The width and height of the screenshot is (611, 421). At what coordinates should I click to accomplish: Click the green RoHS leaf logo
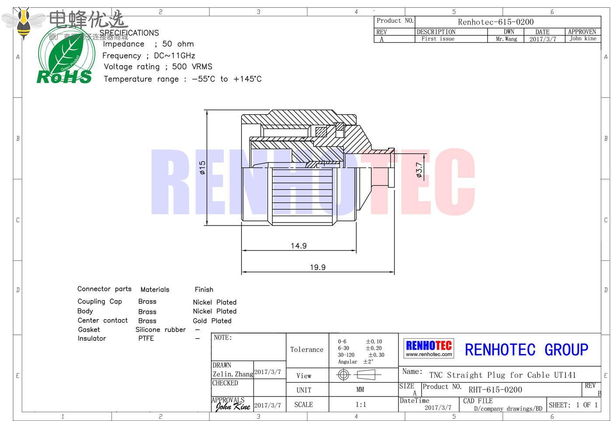pyautogui.click(x=66, y=57)
